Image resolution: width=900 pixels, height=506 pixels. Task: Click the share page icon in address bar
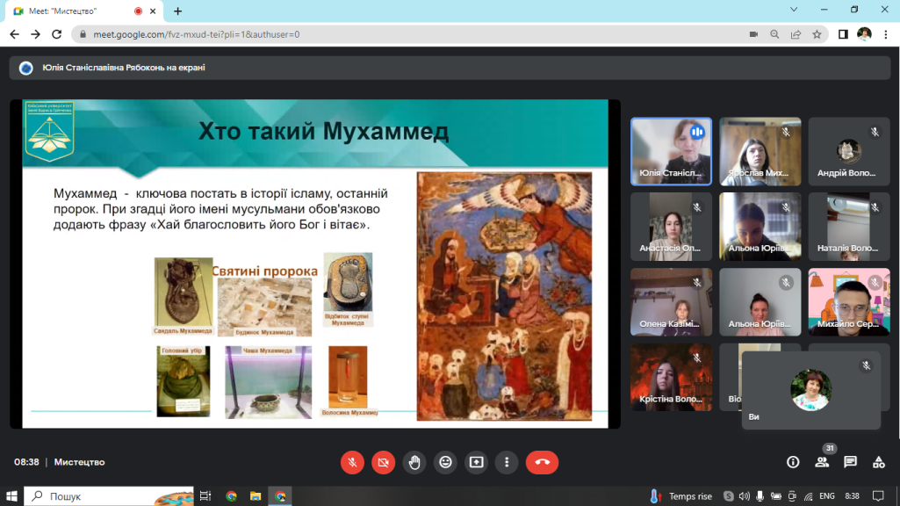click(x=796, y=34)
